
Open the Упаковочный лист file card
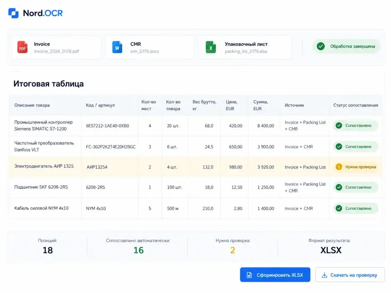pos(245,47)
